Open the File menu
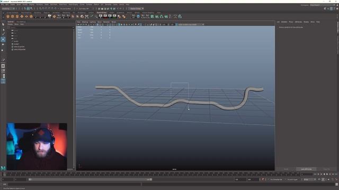The width and height of the screenshot is (339, 190). coord(2,5)
